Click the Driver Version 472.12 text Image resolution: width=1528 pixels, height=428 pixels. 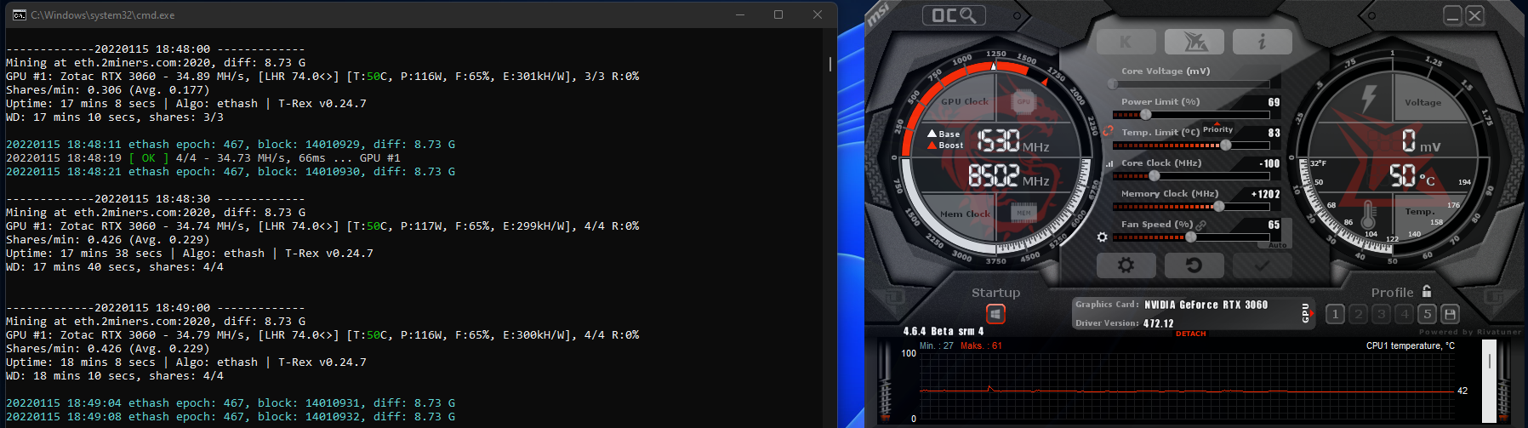[x=1124, y=323]
